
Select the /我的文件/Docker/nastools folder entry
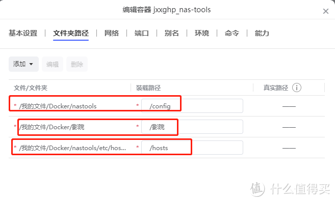(x=58, y=106)
